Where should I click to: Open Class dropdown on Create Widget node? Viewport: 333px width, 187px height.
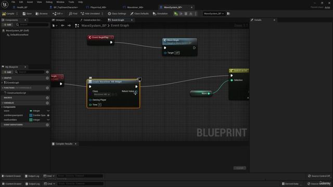tap(102, 95)
